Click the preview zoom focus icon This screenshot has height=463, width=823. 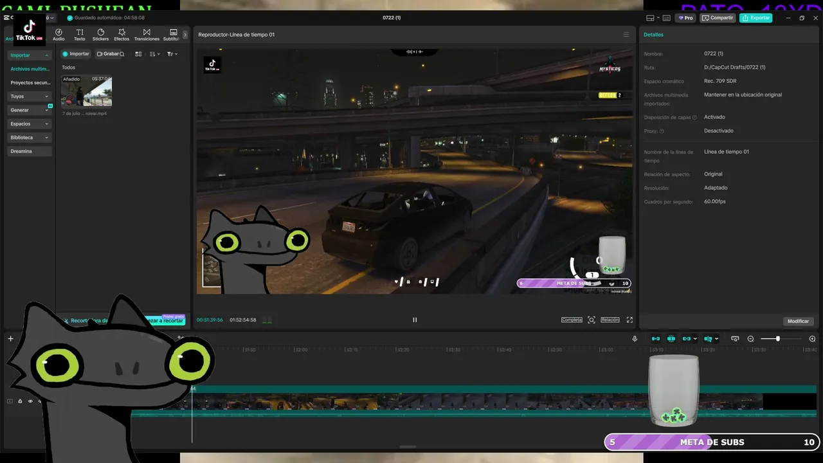point(592,320)
